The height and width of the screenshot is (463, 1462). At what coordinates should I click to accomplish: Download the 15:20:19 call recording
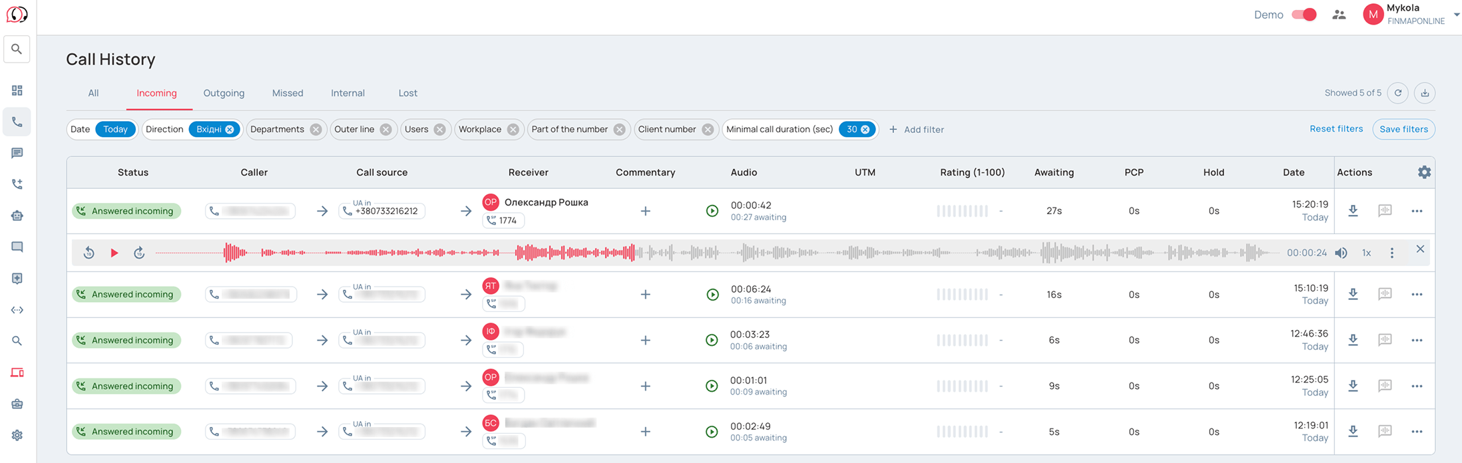tap(1353, 211)
